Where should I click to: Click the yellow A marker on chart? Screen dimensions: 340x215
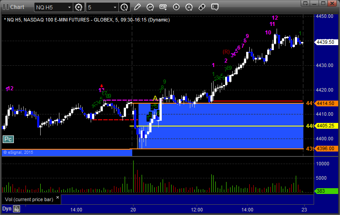[x=155, y=98]
